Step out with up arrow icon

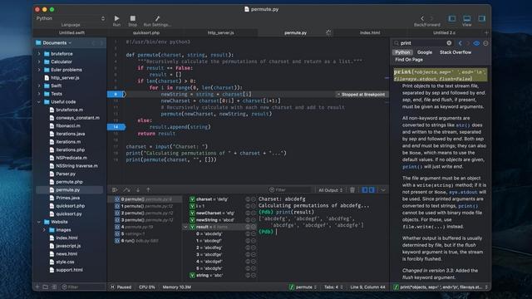point(148,190)
